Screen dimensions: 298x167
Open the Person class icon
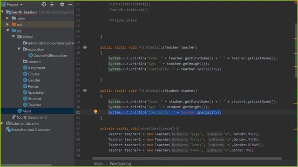25,86
